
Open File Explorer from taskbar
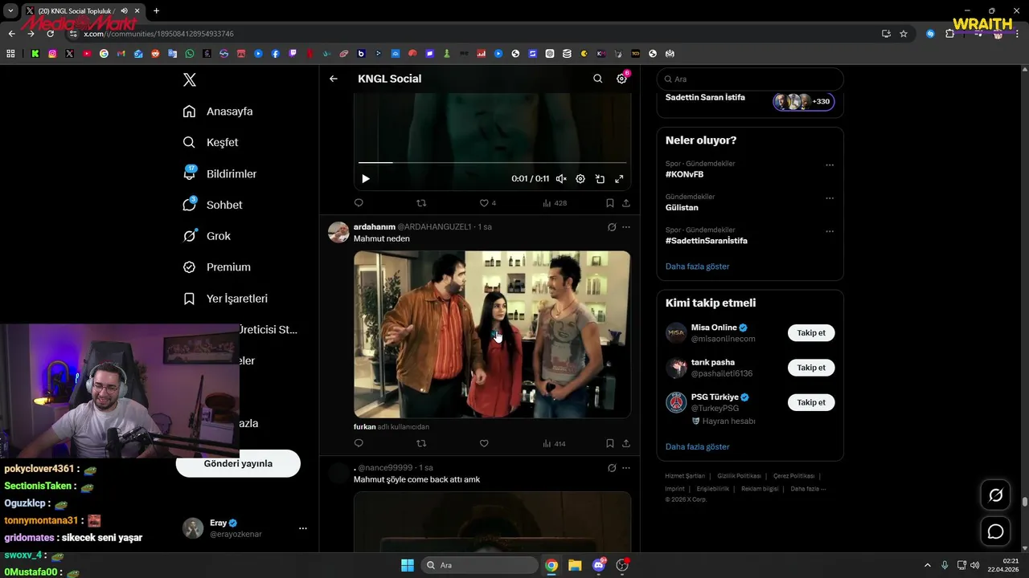point(575,565)
